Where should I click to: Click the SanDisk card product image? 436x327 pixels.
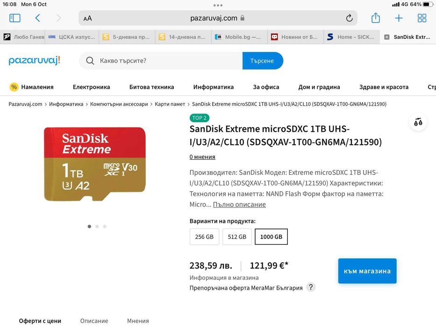pyautogui.click(x=95, y=164)
